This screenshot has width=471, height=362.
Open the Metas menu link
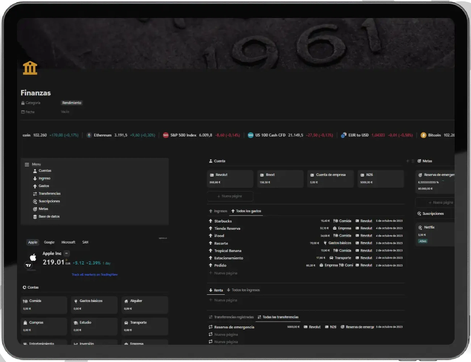tap(43, 209)
